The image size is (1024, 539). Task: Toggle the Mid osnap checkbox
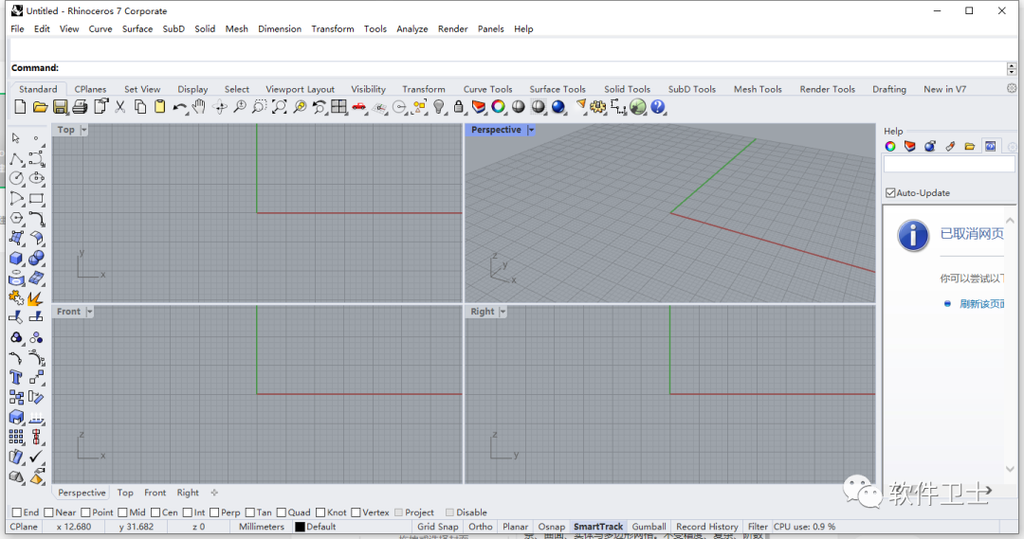[x=123, y=512]
